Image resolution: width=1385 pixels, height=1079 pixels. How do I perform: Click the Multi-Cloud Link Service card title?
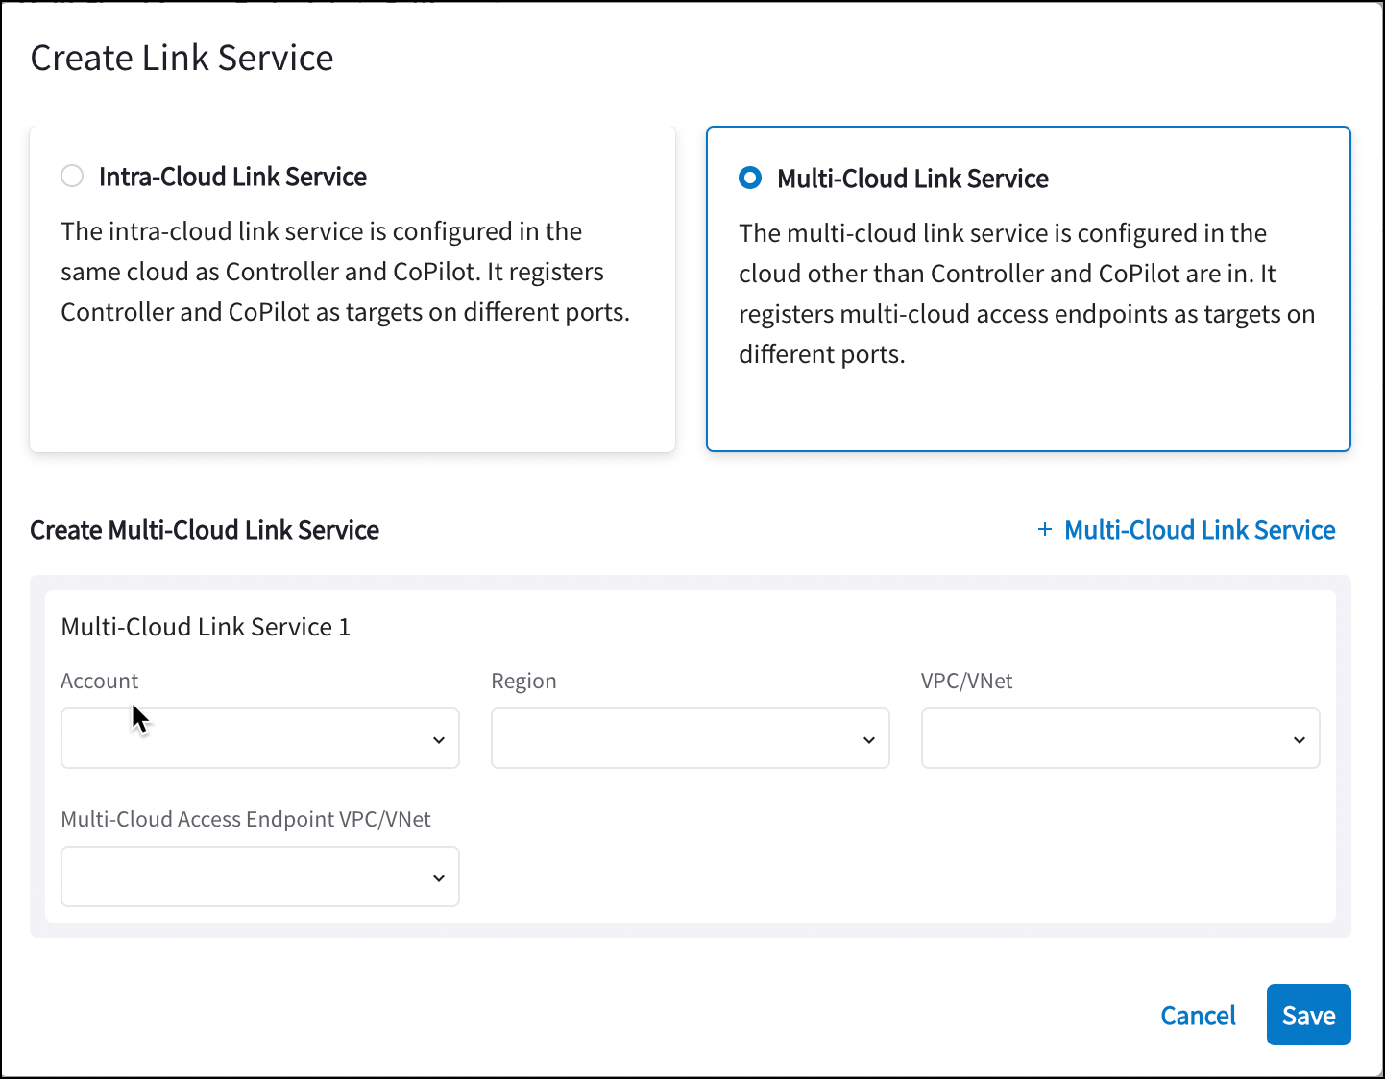point(912,179)
